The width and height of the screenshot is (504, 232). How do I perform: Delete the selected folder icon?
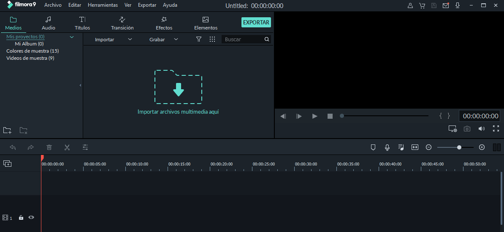point(24,131)
